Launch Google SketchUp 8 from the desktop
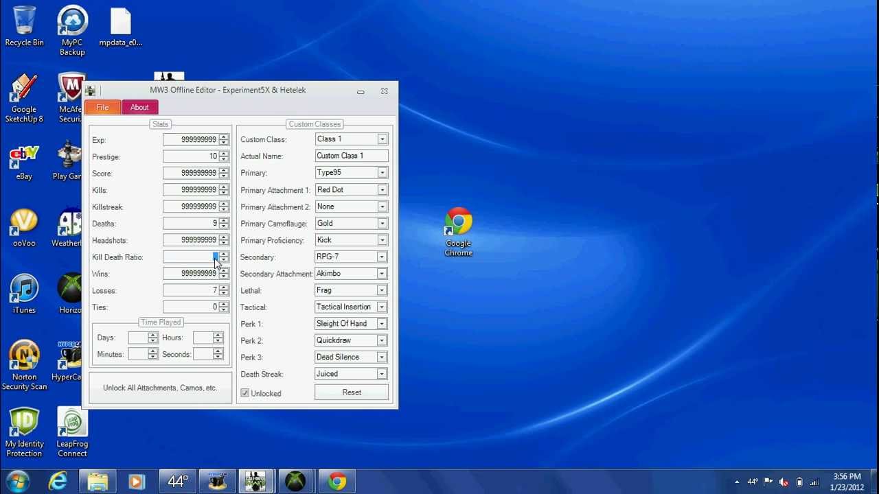879x494 pixels. coord(24,99)
